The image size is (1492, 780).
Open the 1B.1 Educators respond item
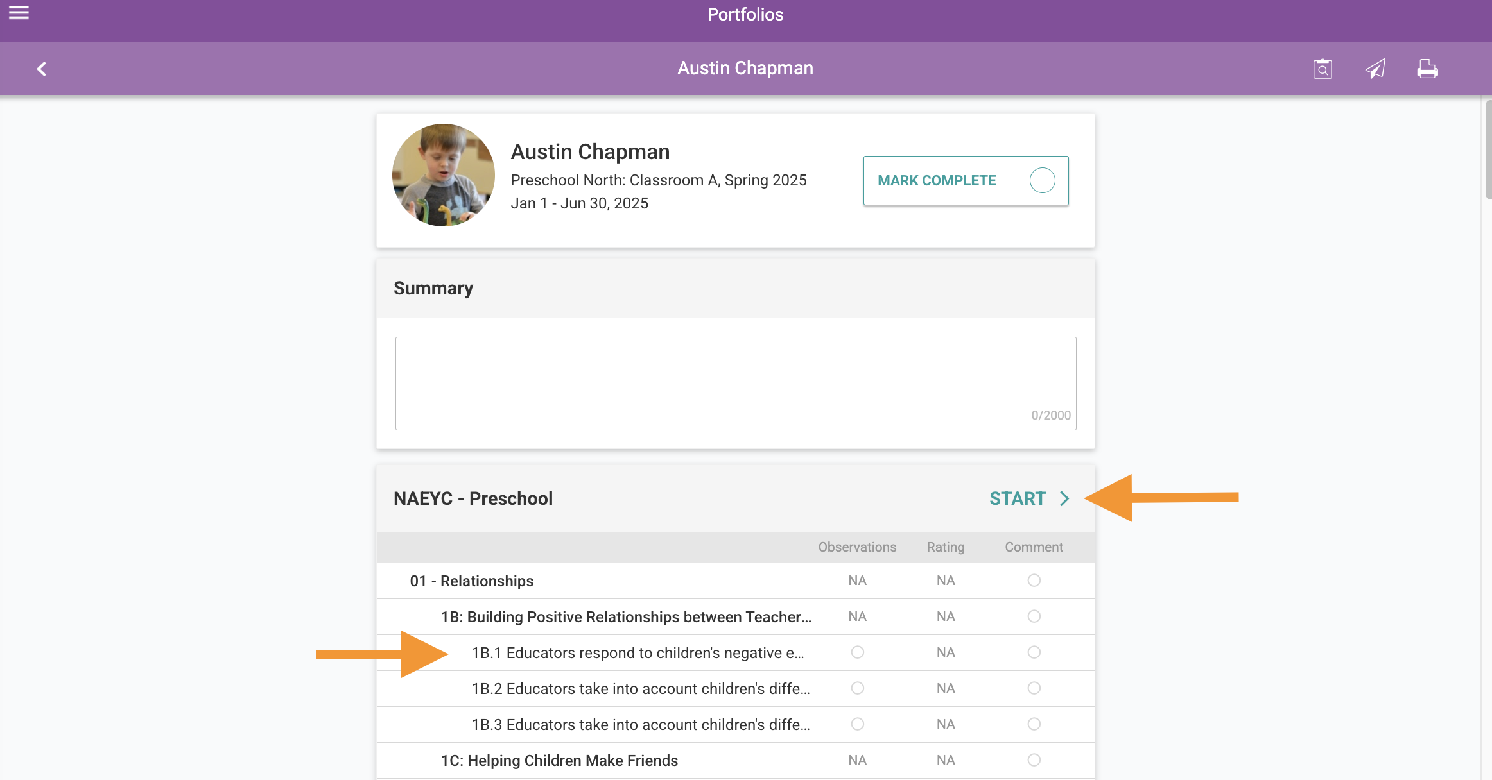[638, 653]
